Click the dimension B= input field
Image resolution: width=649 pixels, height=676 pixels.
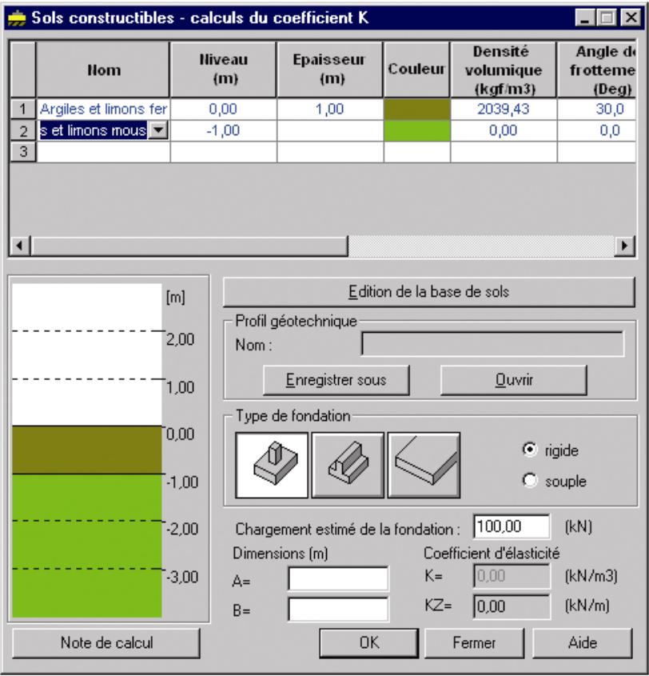tap(338, 609)
